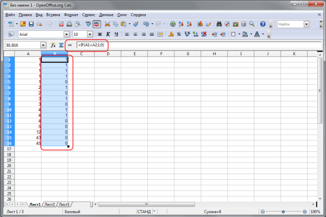326x217 pixels.
Task: Switch to the Лист3 sheet tab
Action: [64, 205]
